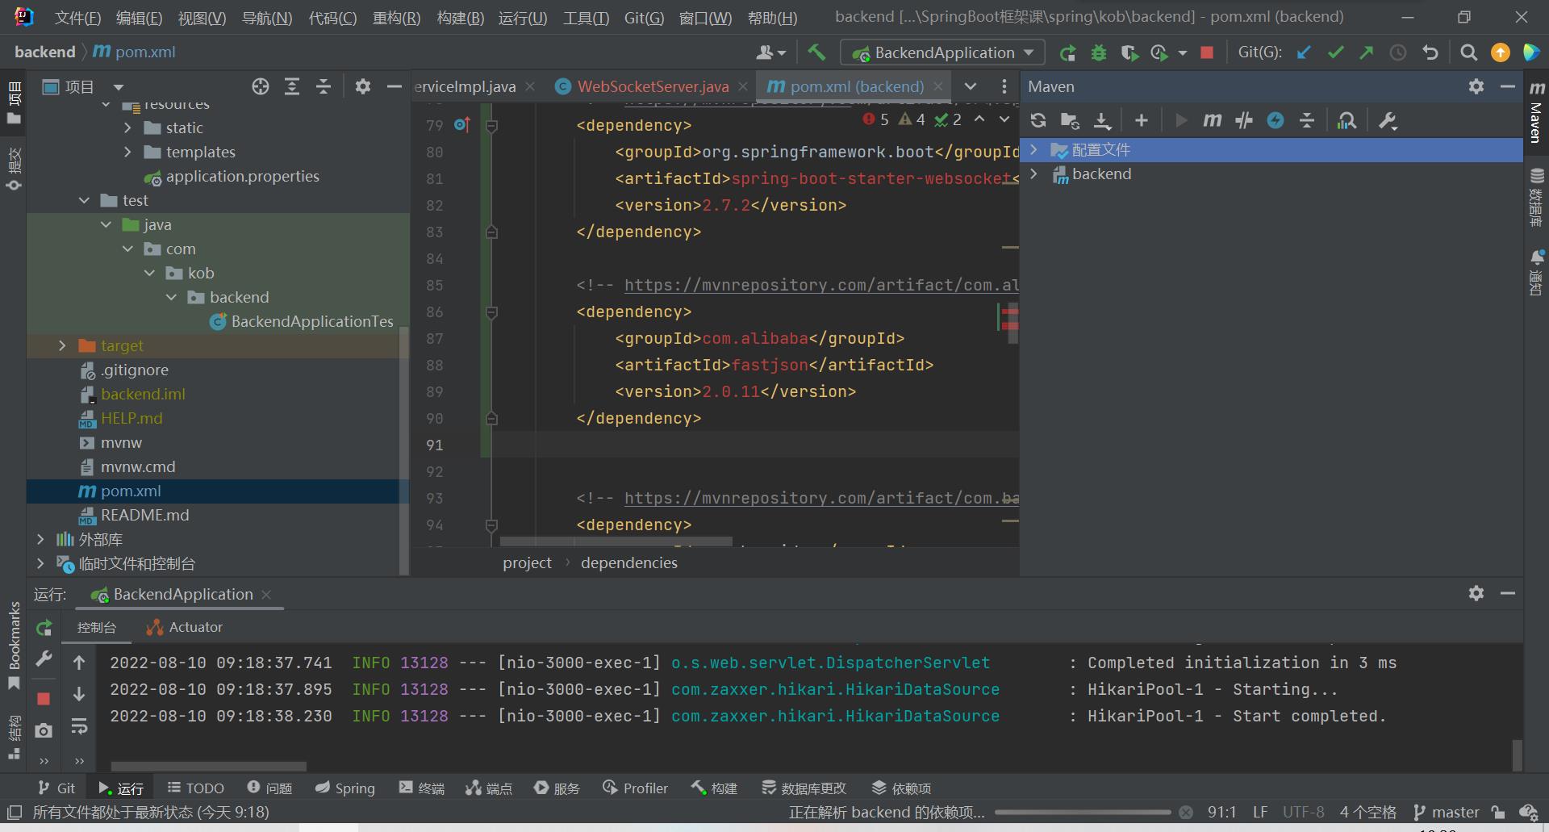Expand the target folder

tap(62, 345)
